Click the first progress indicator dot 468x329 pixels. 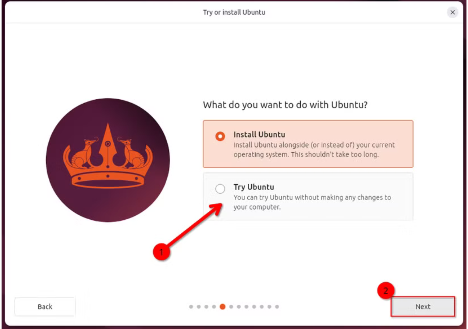point(191,306)
